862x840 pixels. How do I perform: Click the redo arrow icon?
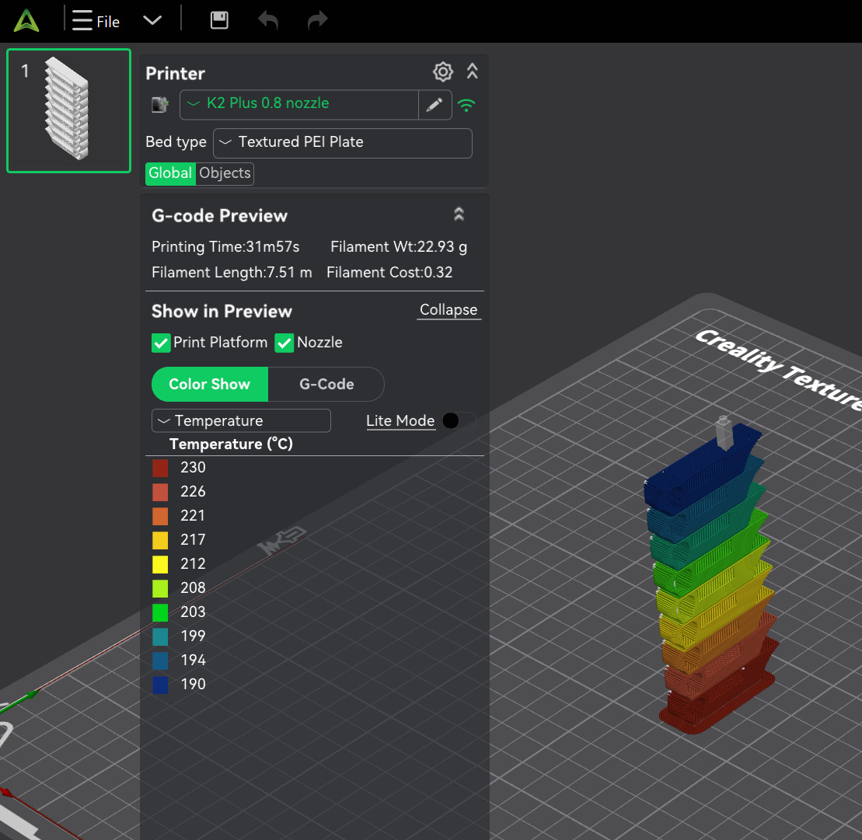[317, 21]
